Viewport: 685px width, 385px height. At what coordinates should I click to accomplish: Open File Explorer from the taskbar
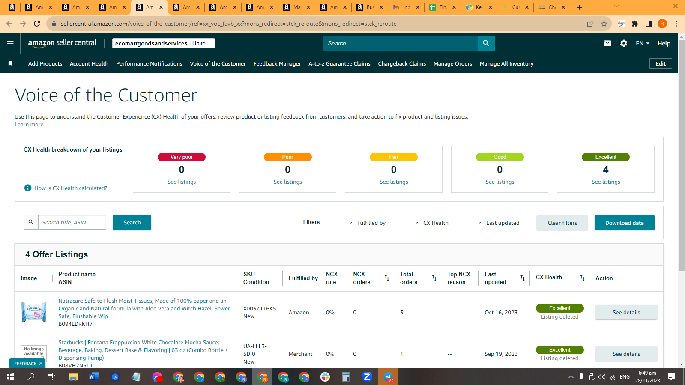coord(73,377)
